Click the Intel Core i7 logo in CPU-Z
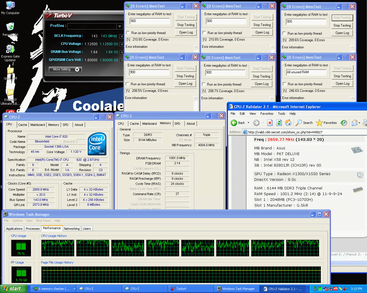The height and width of the screenshot is (293, 367). [x=97, y=144]
